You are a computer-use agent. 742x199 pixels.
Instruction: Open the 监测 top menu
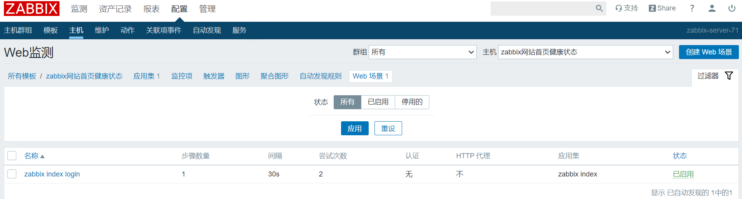79,9
